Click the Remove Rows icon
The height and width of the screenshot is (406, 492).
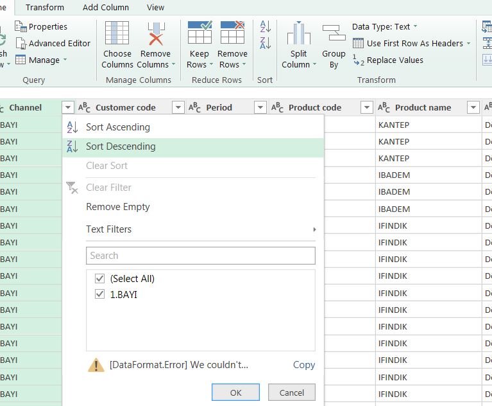232,32
